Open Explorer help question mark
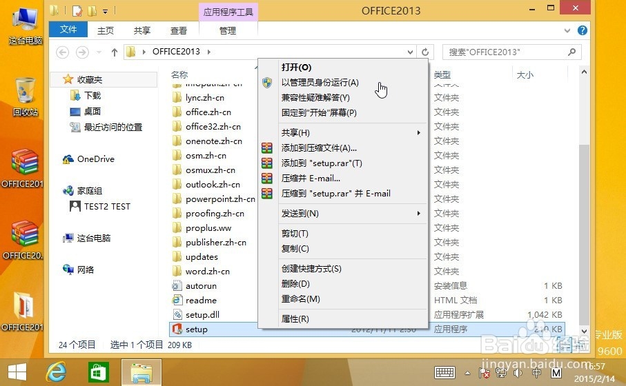The height and width of the screenshot is (386, 626). 582,30
